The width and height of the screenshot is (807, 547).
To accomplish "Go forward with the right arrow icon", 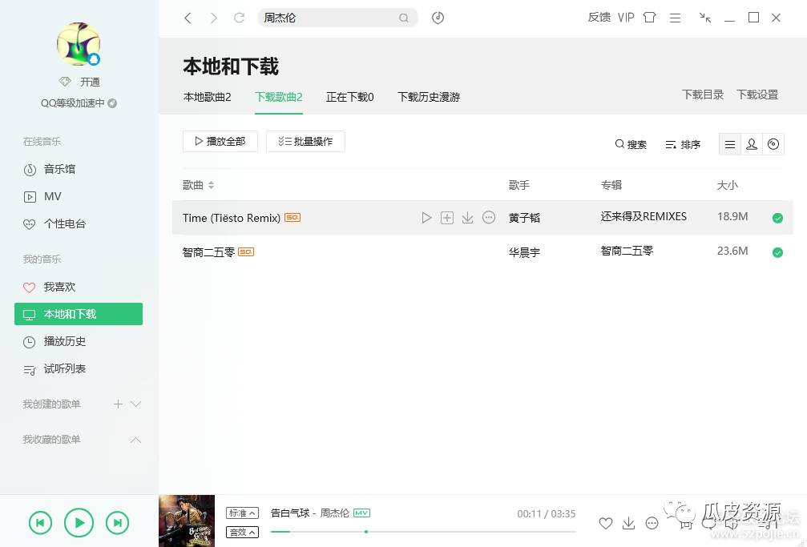I will (214, 18).
